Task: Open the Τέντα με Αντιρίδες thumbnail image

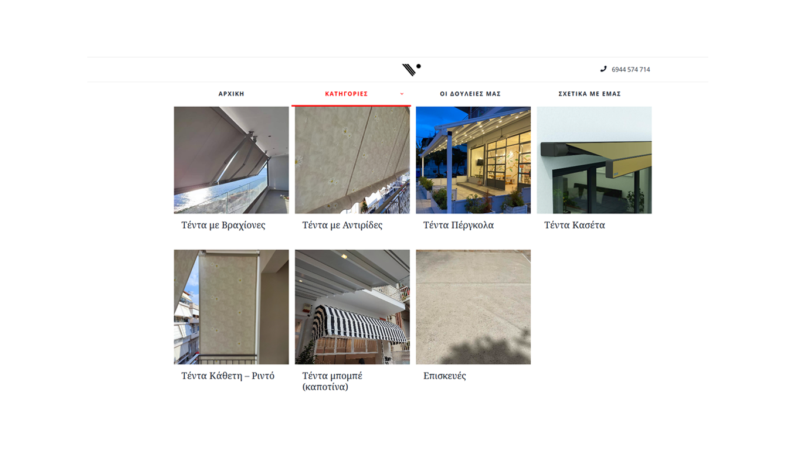Action: (x=352, y=160)
